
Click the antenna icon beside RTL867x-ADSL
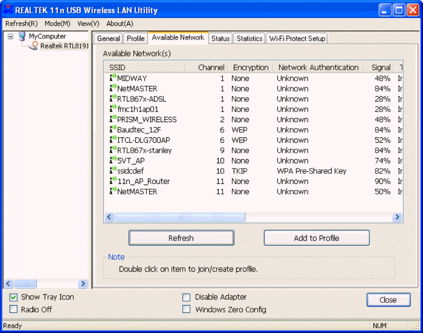point(113,98)
